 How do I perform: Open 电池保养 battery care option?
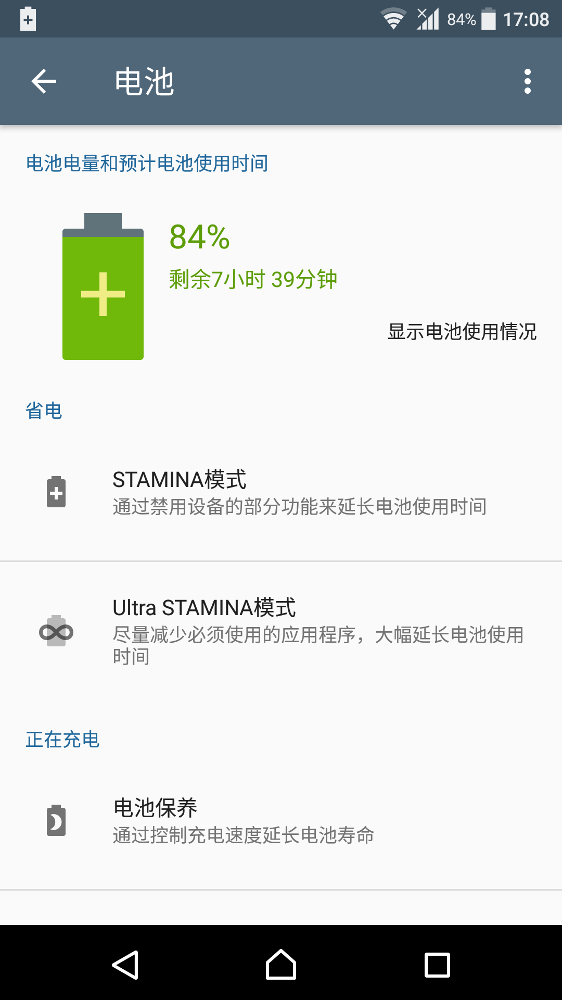coord(281,820)
